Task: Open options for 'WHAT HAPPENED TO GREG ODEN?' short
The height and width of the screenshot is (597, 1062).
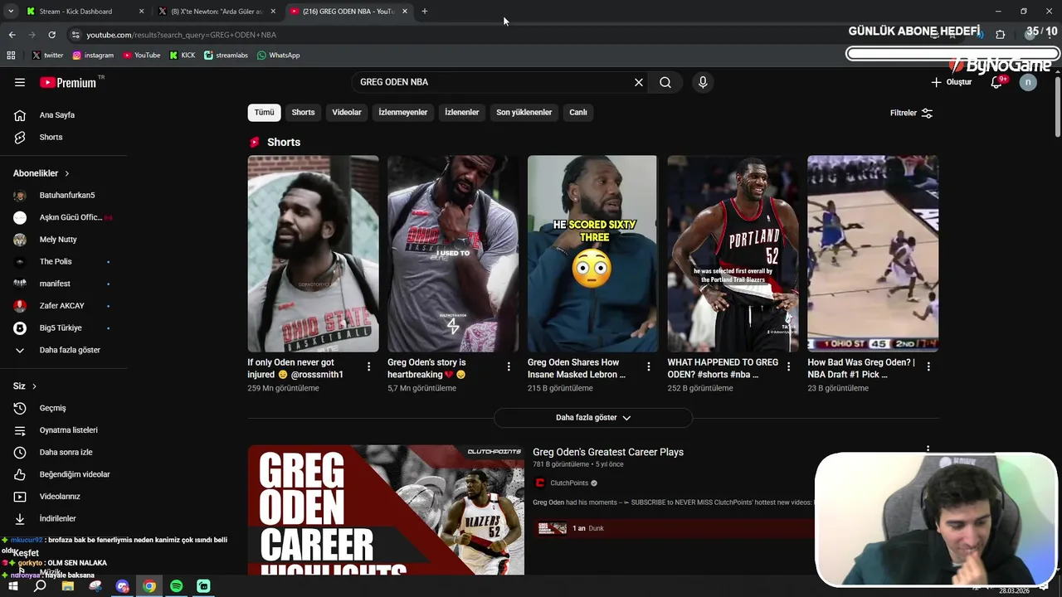Action: tap(789, 366)
